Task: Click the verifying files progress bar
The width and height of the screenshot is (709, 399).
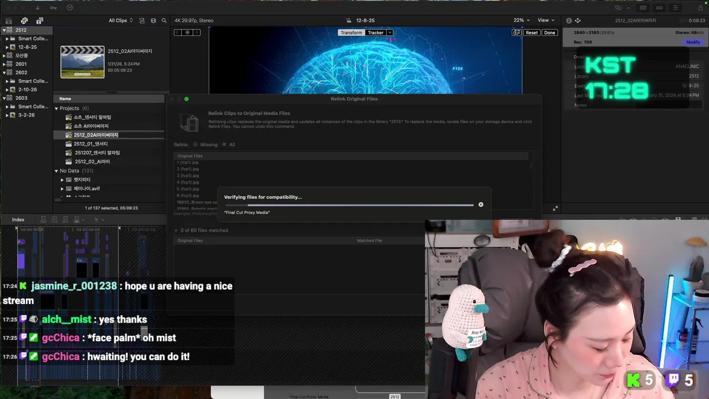Action: click(349, 205)
